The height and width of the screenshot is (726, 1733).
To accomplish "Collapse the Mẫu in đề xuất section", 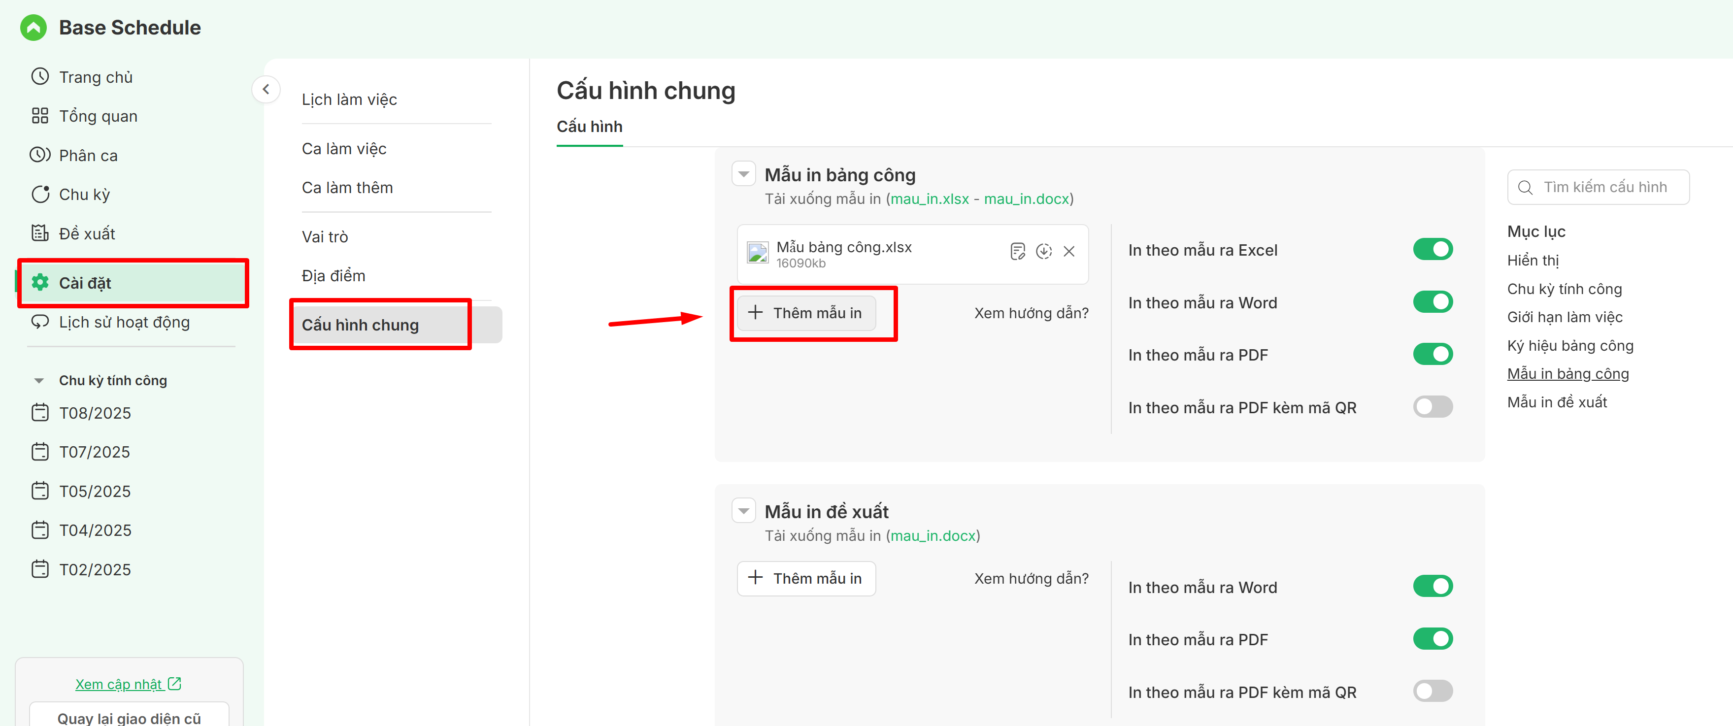I will click(x=743, y=511).
